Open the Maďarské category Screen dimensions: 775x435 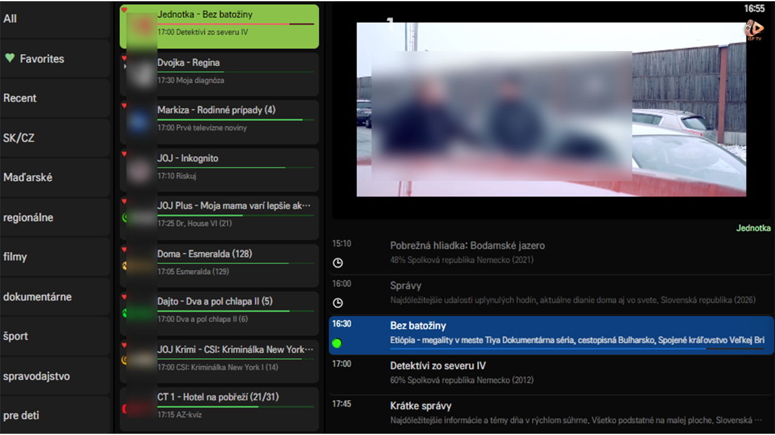coord(55,178)
